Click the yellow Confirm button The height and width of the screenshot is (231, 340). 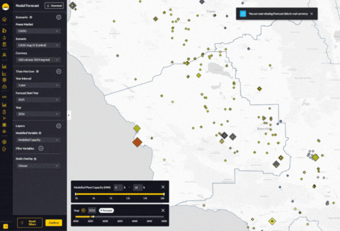(54, 223)
